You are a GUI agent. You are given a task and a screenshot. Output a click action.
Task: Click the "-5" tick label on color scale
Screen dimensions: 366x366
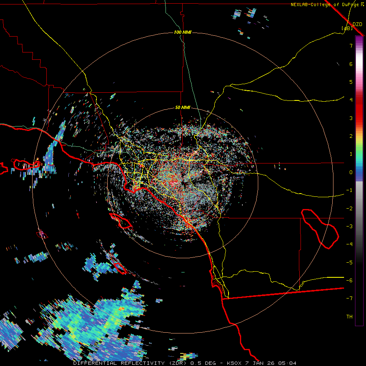[349, 263]
